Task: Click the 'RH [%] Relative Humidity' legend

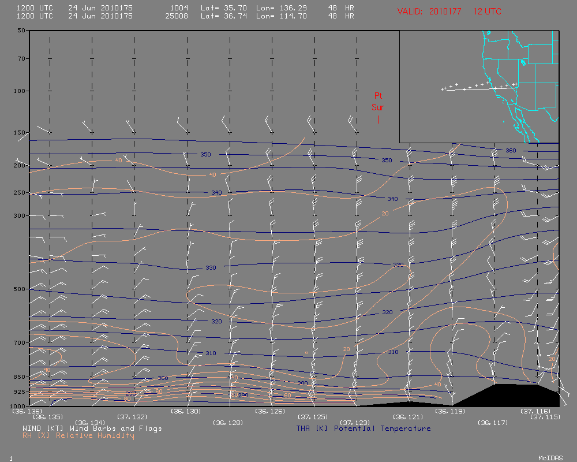Action: pos(78,435)
